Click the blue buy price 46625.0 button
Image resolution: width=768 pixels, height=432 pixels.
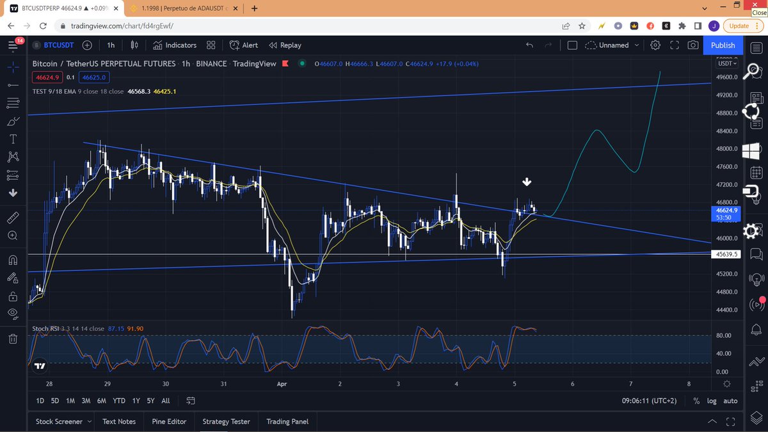pyautogui.click(x=94, y=77)
